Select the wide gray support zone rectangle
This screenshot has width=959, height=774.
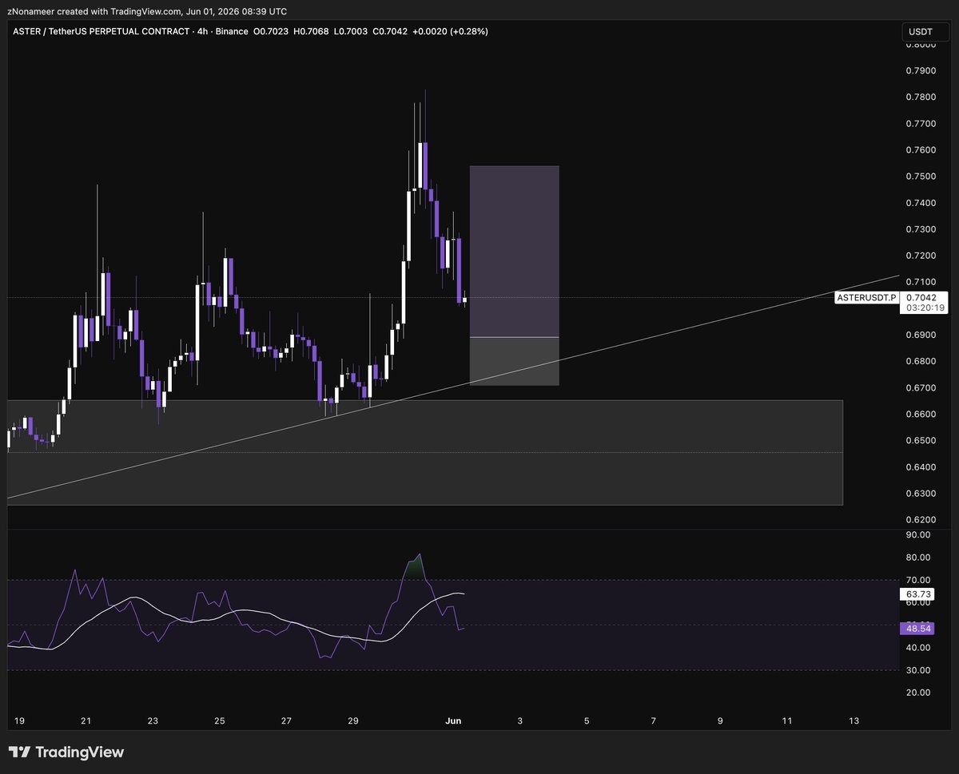(425, 452)
